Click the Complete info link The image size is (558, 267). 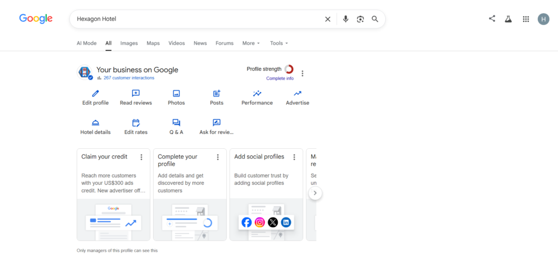tap(280, 78)
